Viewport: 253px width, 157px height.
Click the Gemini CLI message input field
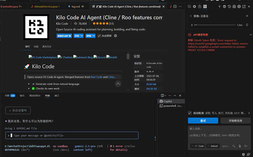(x=72, y=135)
